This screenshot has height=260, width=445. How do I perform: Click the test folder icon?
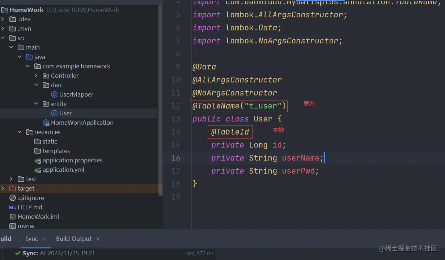[21, 179]
